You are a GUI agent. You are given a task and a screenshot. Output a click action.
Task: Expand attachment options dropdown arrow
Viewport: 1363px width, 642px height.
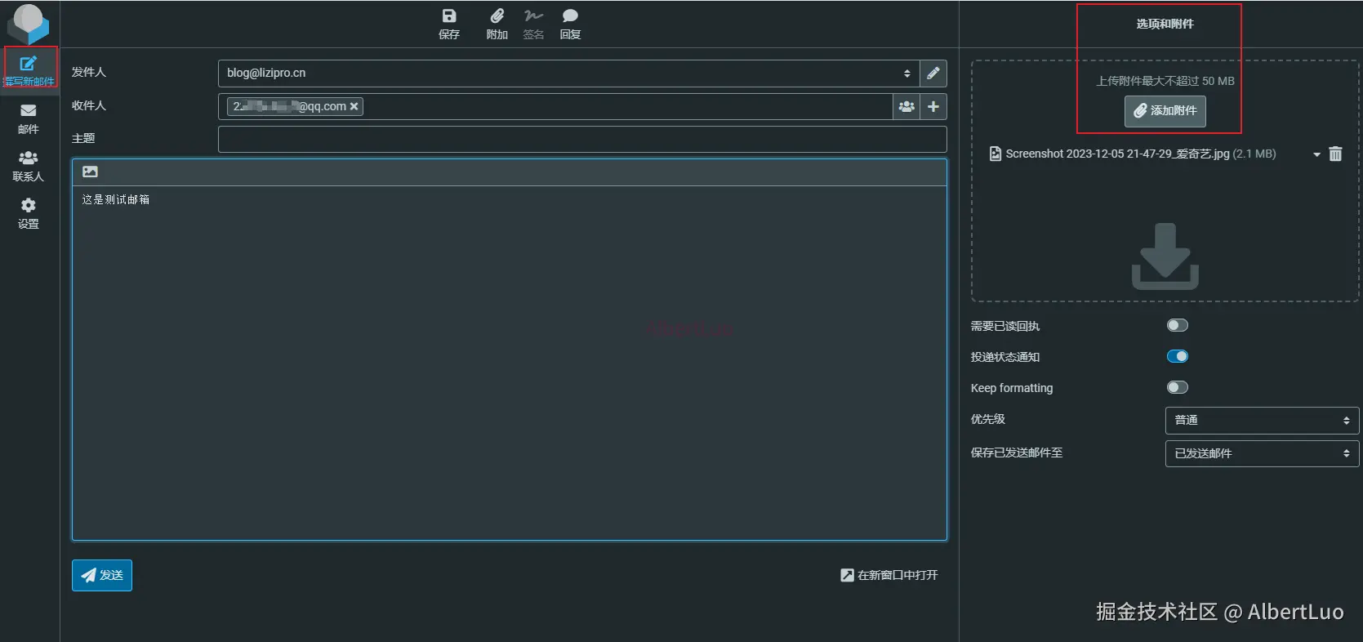[x=1316, y=154]
